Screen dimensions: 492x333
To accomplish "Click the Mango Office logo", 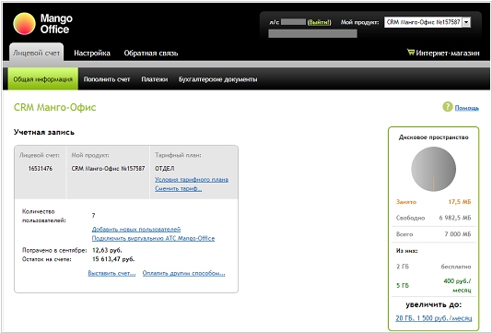I will (x=42, y=24).
